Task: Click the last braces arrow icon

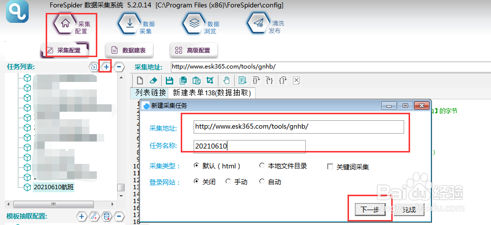Action: [x=283, y=80]
